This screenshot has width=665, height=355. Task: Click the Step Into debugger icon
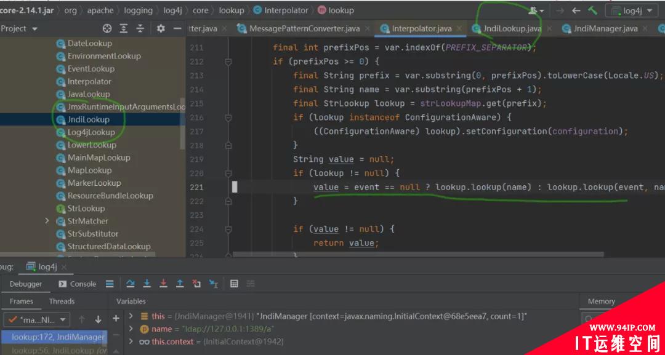147,284
